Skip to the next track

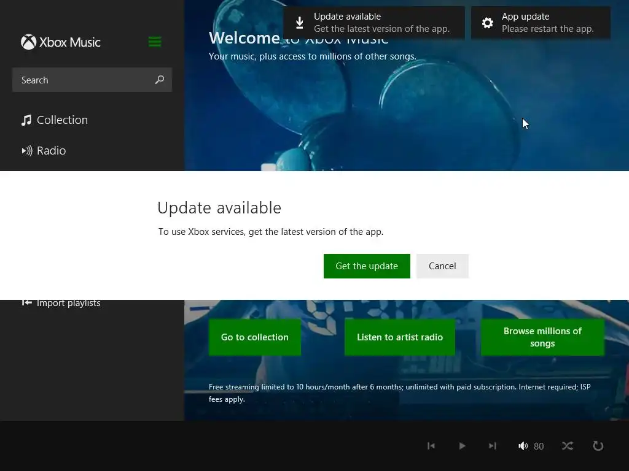tap(492, 446)
